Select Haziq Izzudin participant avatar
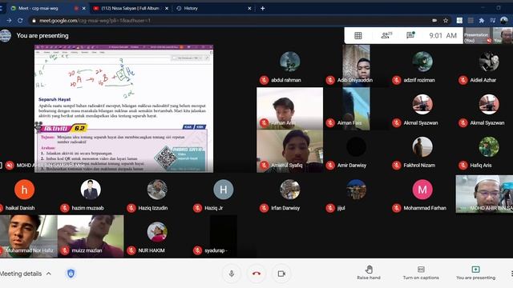This screenshot has width=513, height=288. [157, 190]
